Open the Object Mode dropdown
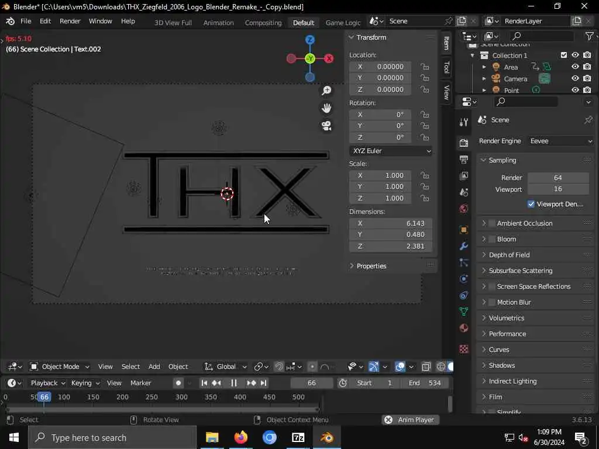The width and height of the screenshot is (599, 449). [60, 367]
